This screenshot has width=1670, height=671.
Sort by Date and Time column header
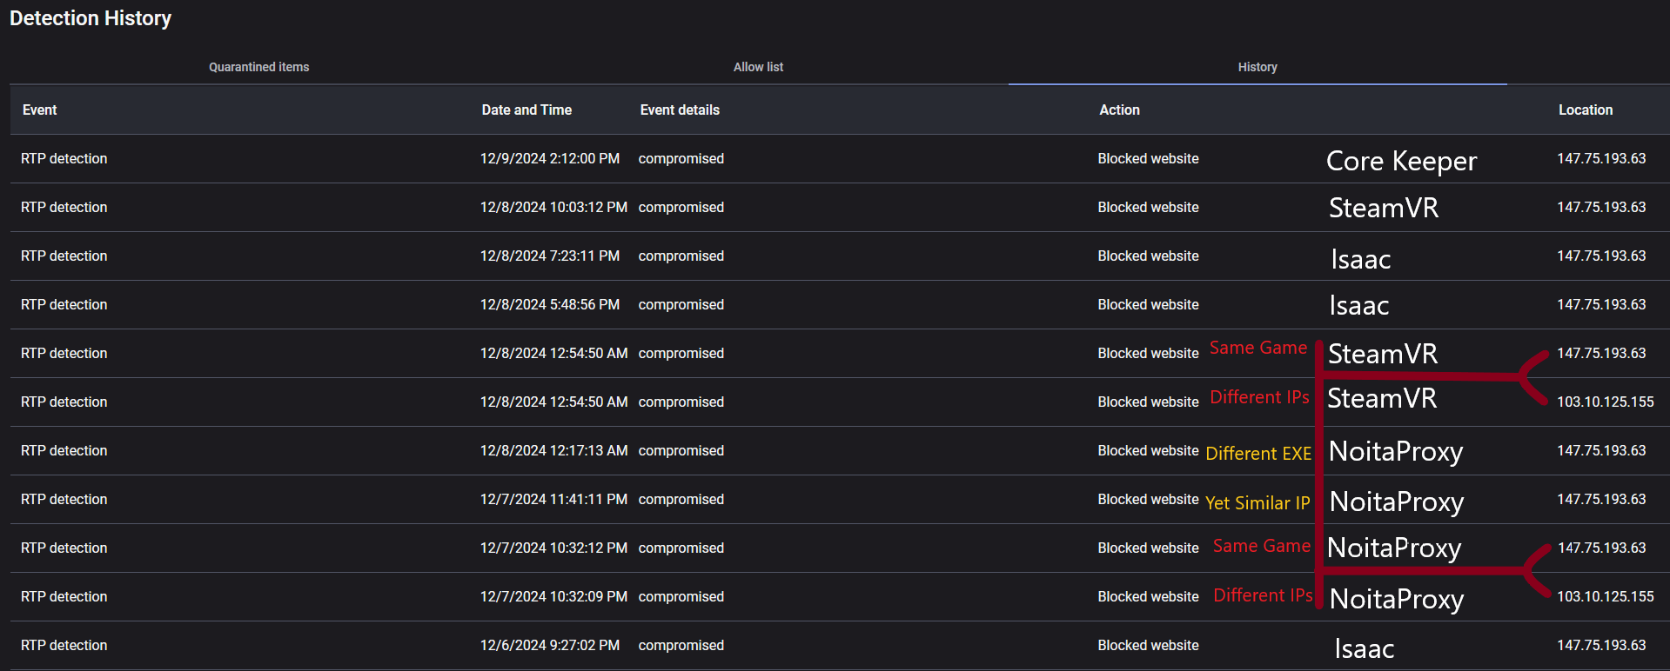coord(526,110)
